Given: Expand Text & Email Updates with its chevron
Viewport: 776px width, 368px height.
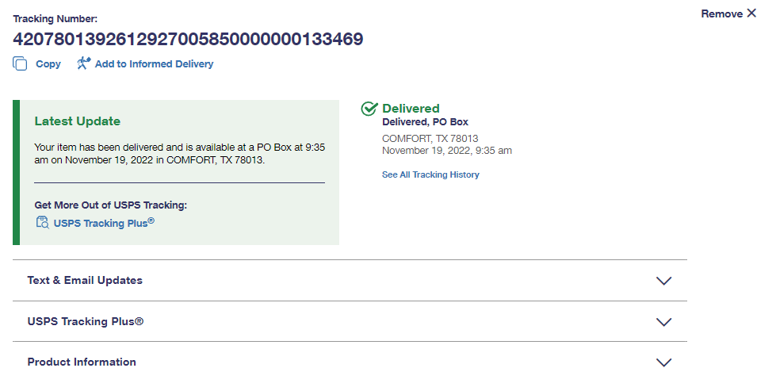Looking at the screenshot, I should click(663, 281).
